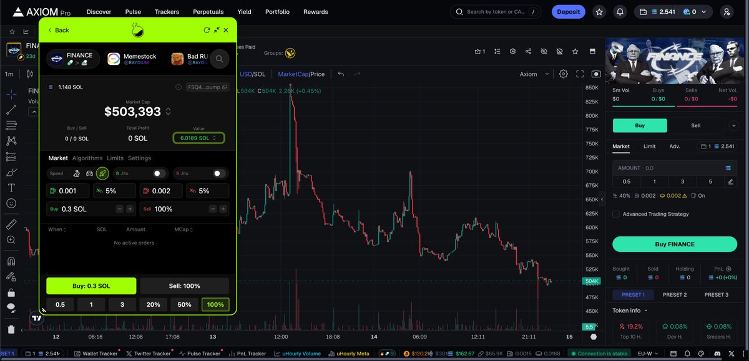Open the Axiom chart source dropdown
The image size is (749, 361).
pyautogui.click(x=534, y=74)
